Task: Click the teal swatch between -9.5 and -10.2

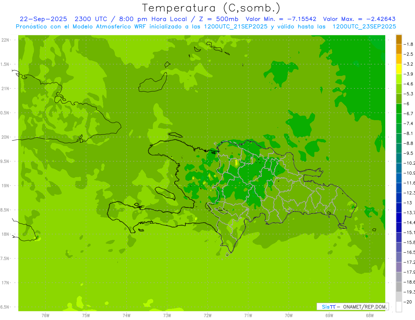Action: tap(399, 158)
